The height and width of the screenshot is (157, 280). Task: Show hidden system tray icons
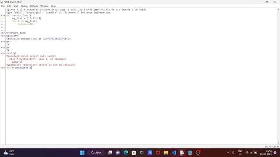pyautogui.click(x=228, y=153)
